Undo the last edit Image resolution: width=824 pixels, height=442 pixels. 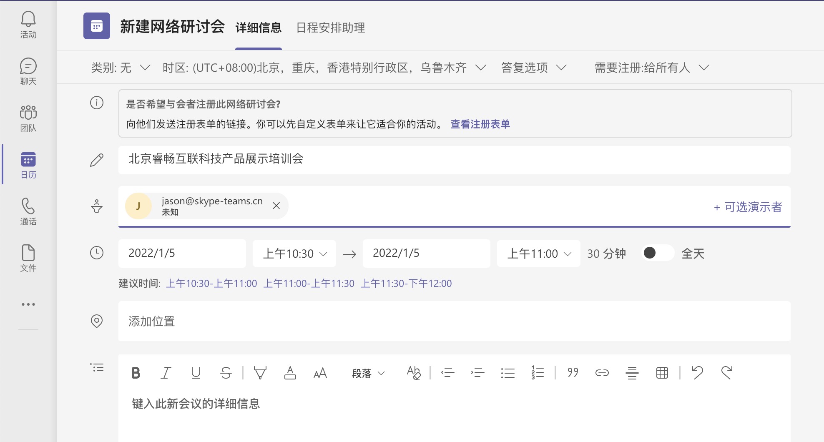697,373
